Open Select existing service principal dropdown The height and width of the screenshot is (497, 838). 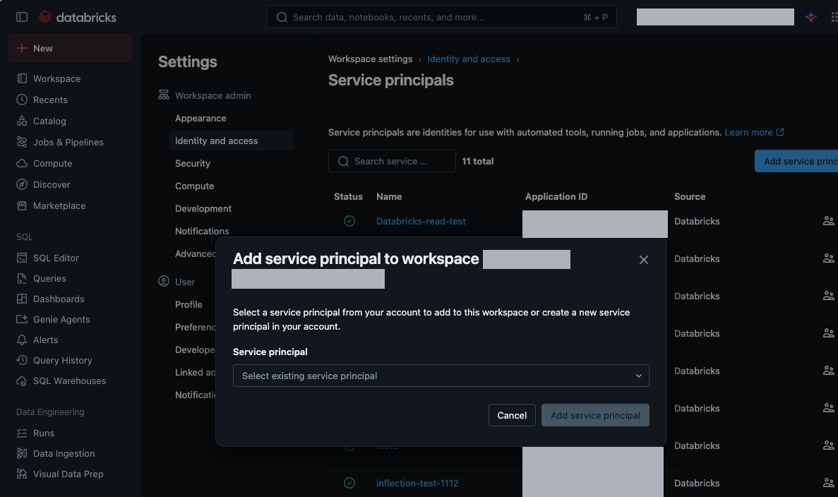441,376
